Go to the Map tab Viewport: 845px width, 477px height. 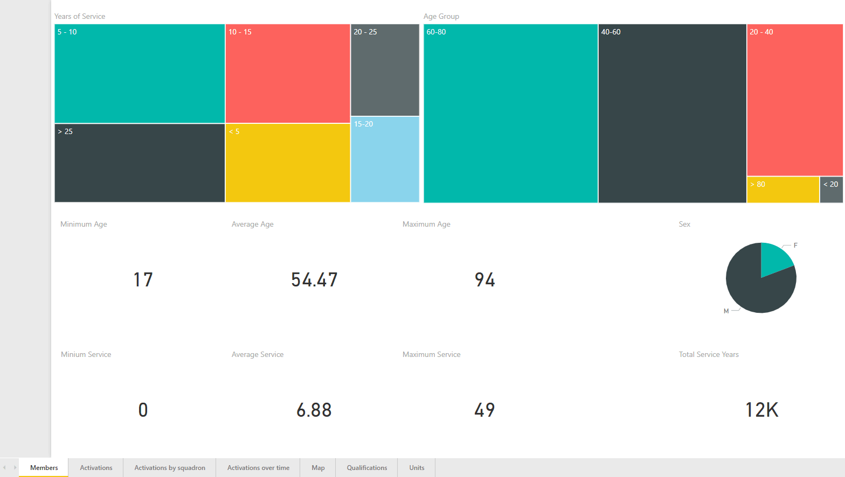(318, 467)
